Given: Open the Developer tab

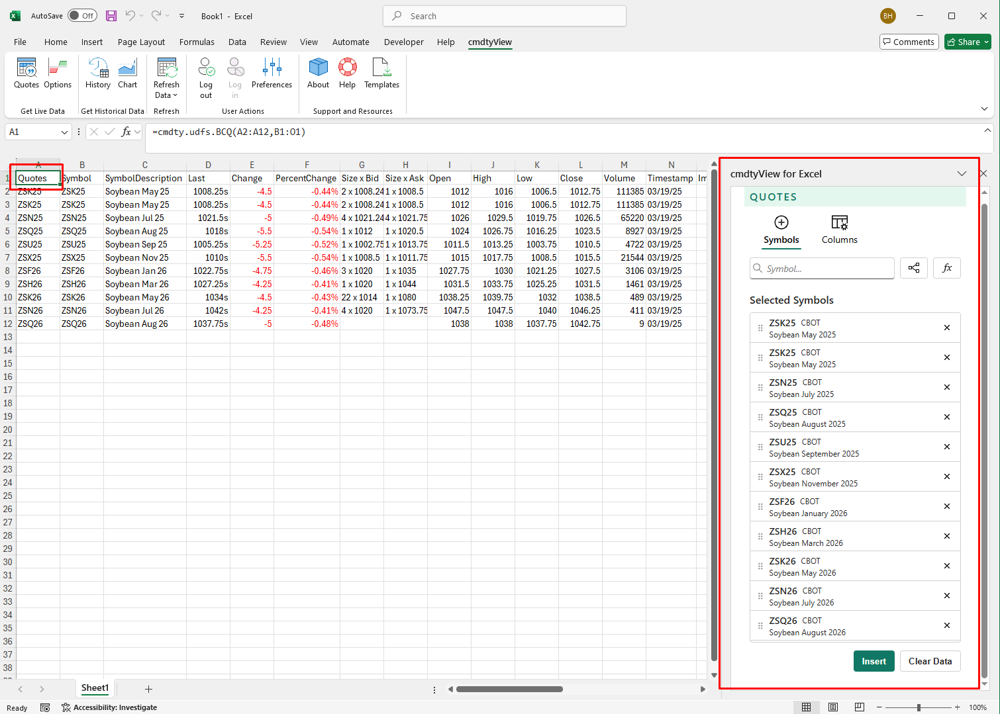Looking at the screenshot, I should point(403,42).
